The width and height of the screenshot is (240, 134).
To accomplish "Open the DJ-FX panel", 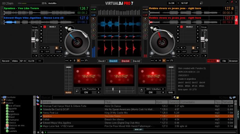I will 31,61.
